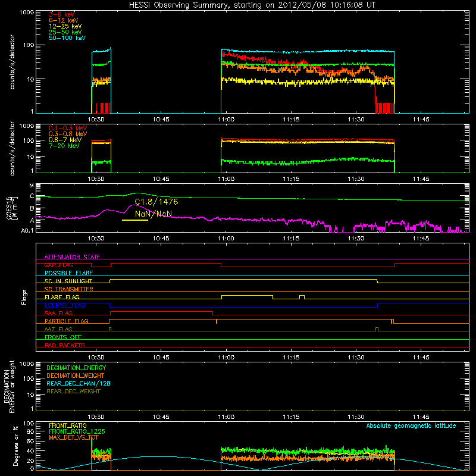Click the Degrees or % axis label

click(x=15, y=446)
